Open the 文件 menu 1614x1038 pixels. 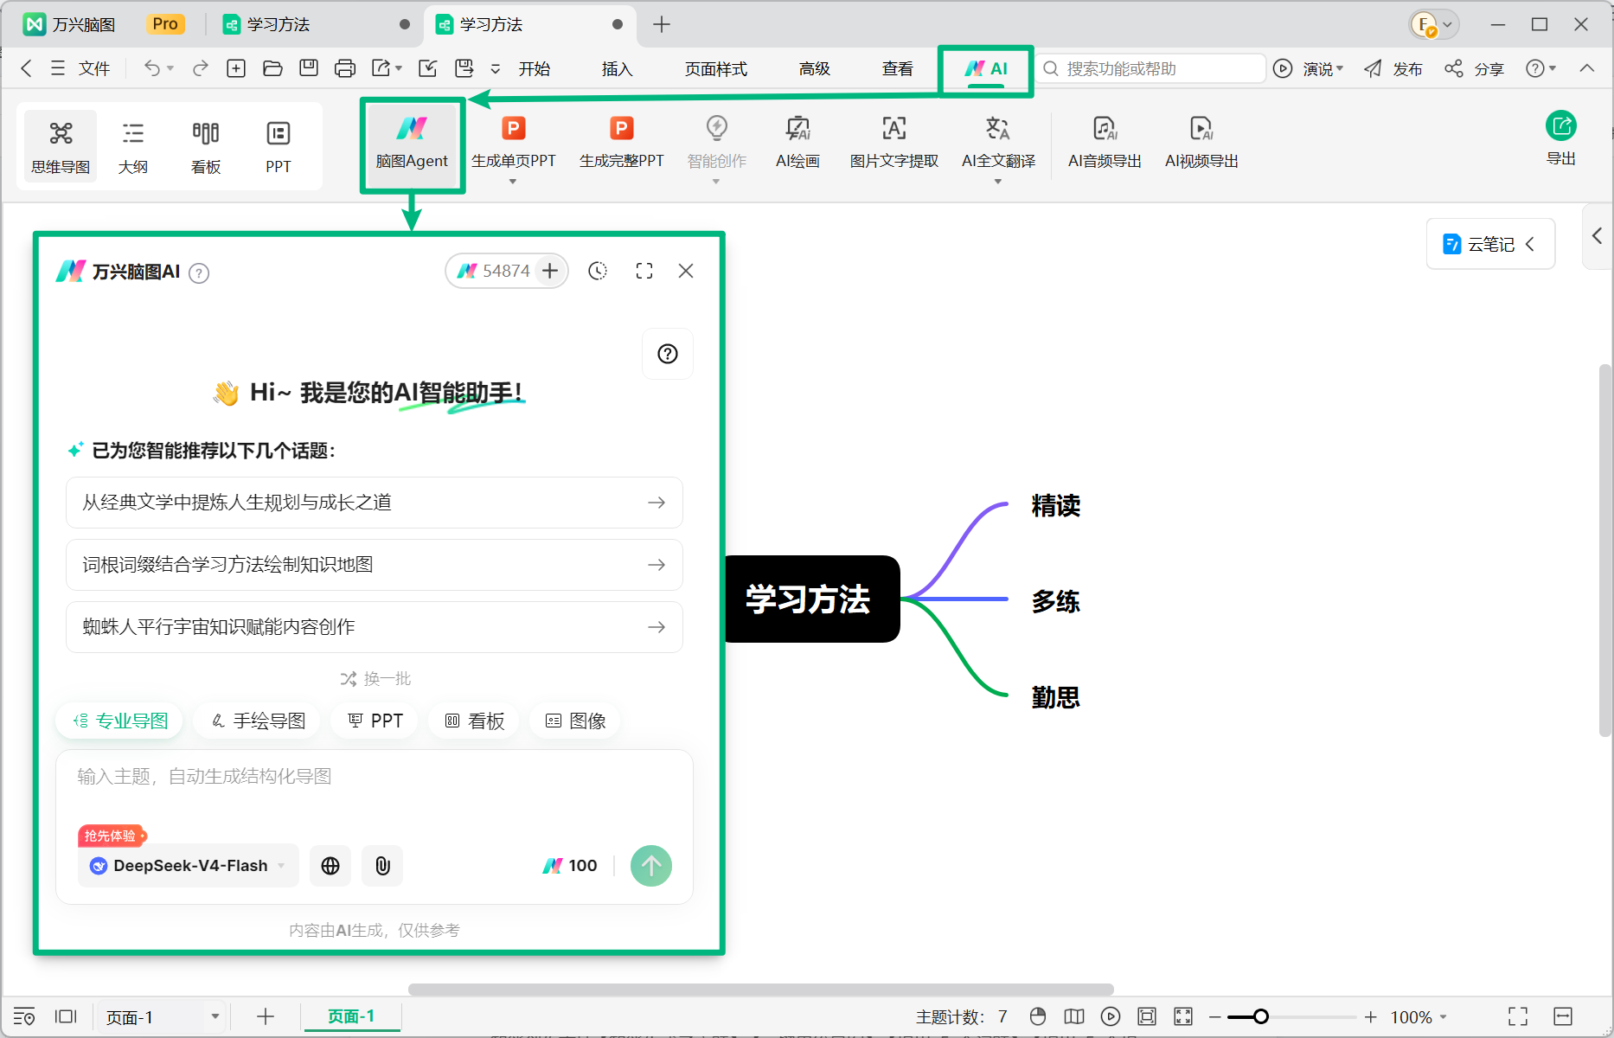point(93,68)
